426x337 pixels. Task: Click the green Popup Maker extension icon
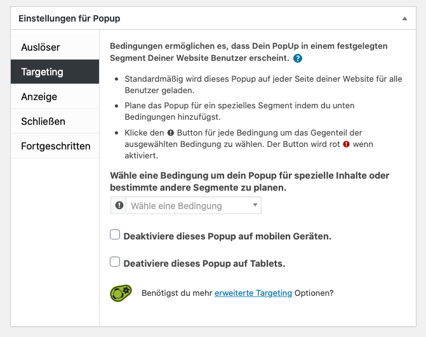click(x=121, y=293)
